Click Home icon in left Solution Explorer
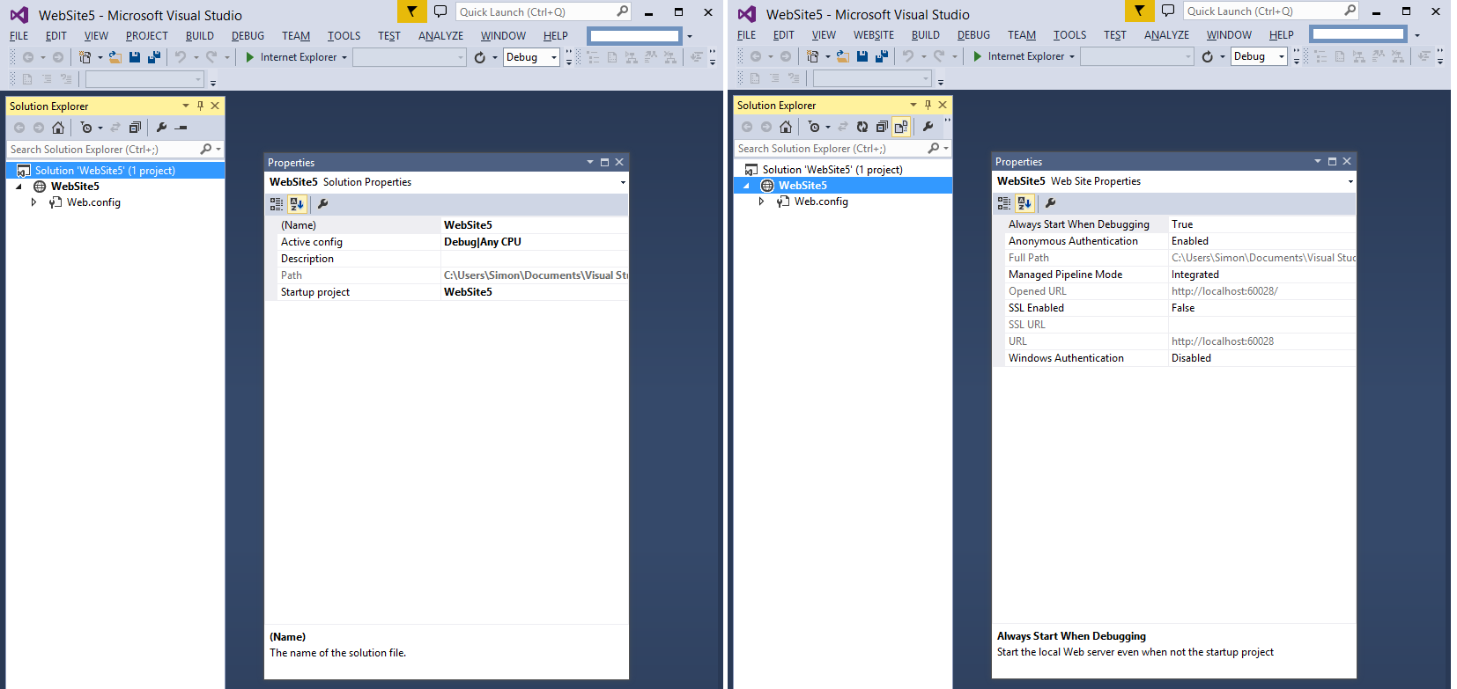The width and height of the screenshot is (1457, 689). click(58, 128)
